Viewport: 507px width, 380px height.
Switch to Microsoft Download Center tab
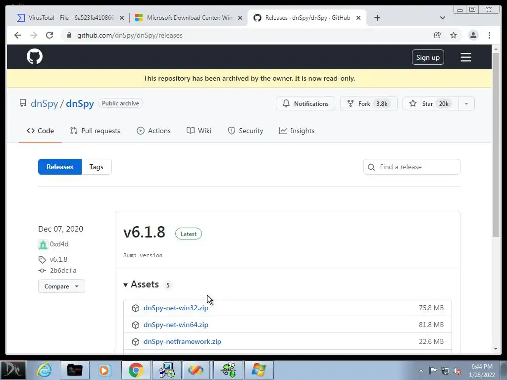click(x=189, y=18)
